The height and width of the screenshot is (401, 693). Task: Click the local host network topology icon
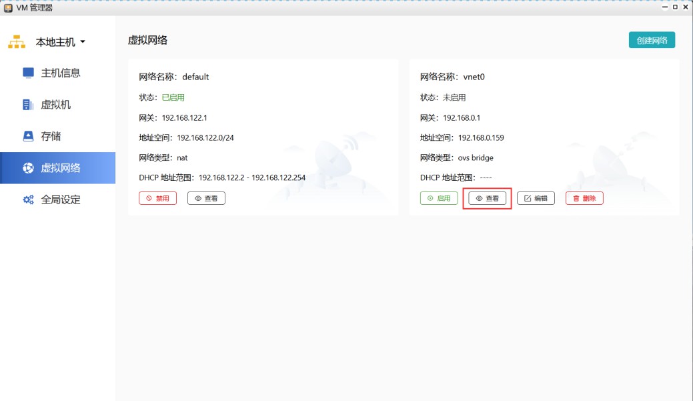pos(17,42)
